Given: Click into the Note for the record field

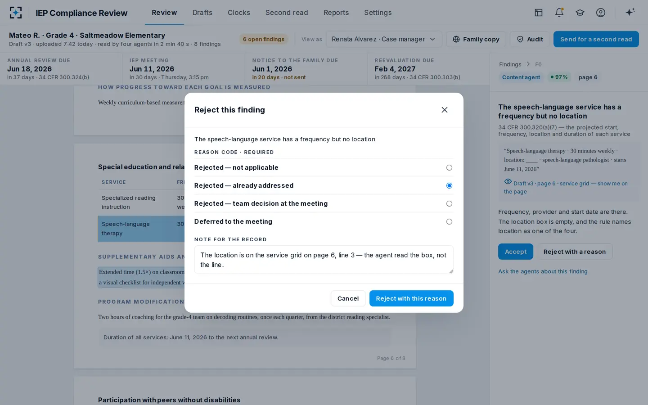Looking at the screenshot, I should click(x=324, y=260).
